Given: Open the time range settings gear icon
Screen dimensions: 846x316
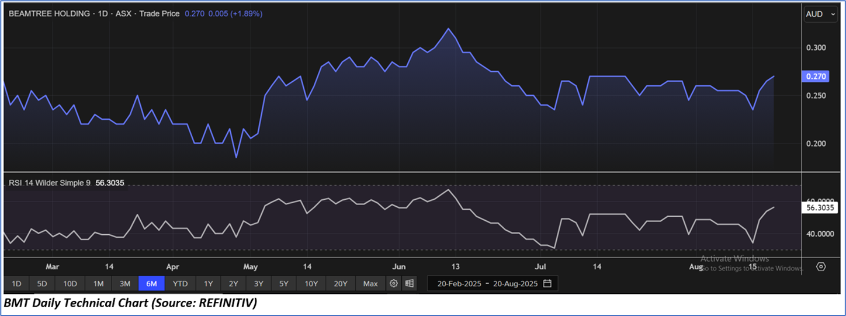Looking at the screenshot, I should [x=394, y=284].
